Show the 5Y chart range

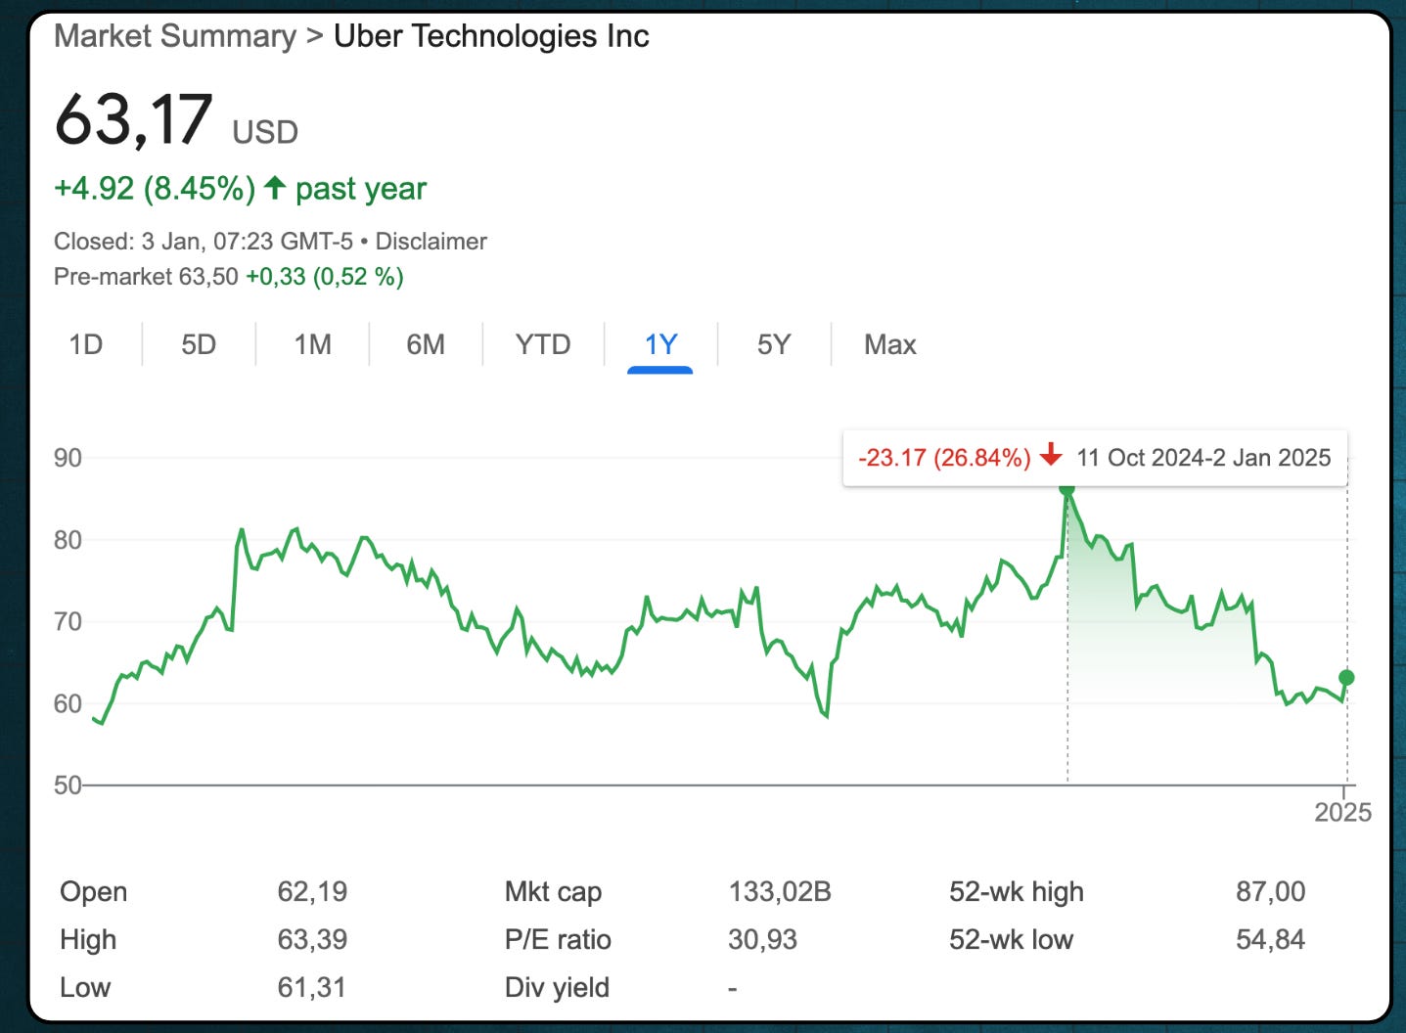[x=774, y=344]
